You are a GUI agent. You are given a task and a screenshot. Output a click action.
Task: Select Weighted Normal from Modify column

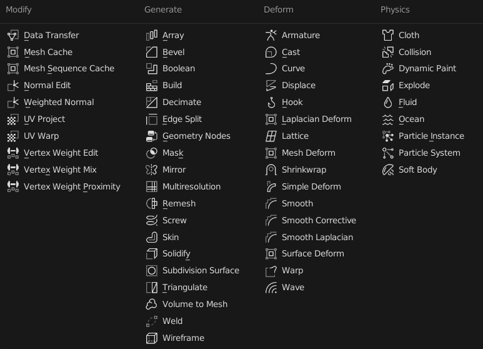point(51,103)
